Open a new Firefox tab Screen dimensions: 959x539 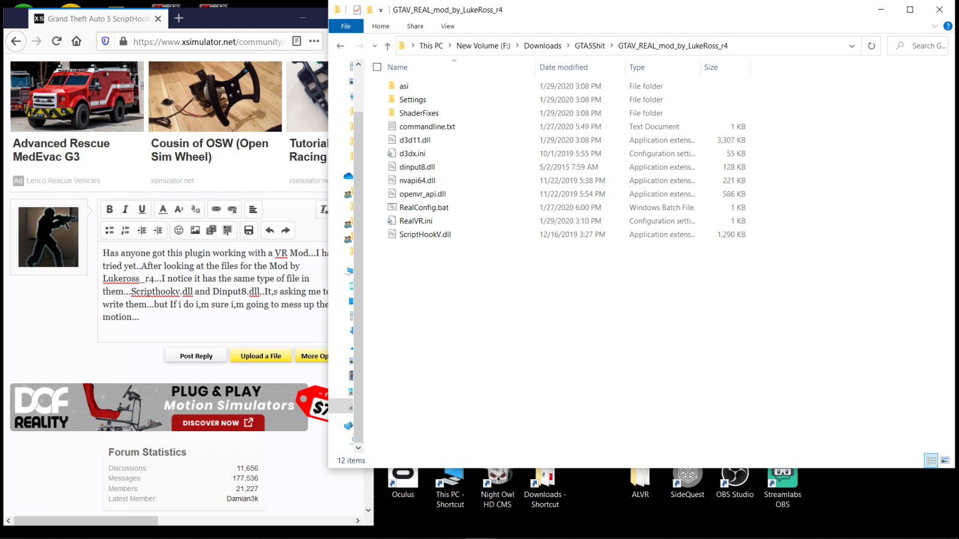click(179, 19)
